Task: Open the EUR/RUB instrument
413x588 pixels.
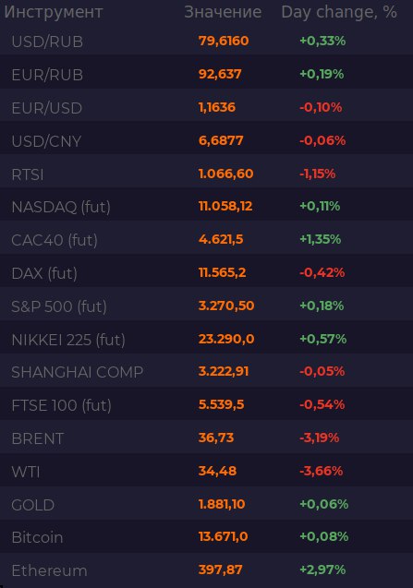Action: coord(207,74)
